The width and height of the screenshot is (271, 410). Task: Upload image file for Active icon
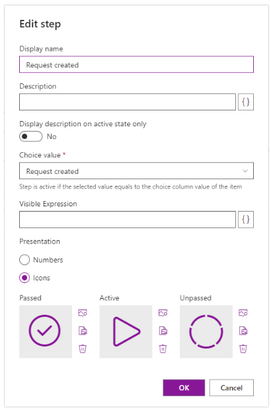(163, 331)
